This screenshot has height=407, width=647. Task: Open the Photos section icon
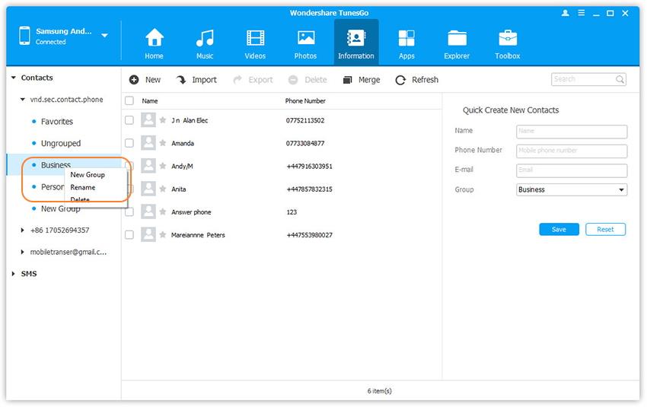(x=306, y=38)
